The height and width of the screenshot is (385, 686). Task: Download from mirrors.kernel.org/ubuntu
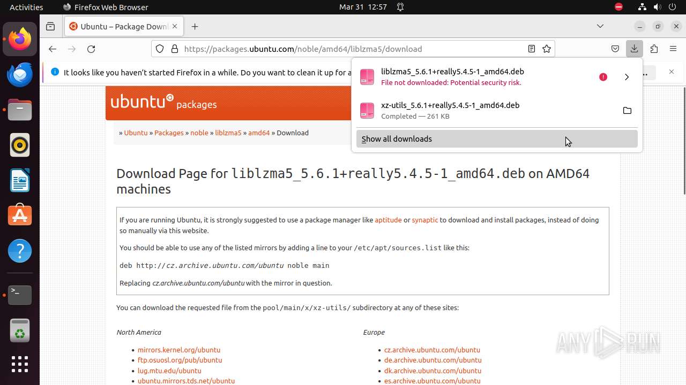click(x=179, y=350)
